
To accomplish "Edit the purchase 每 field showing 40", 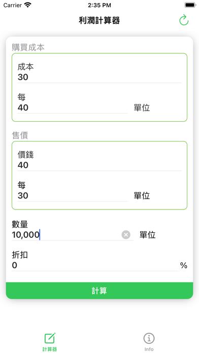I will tap(73, 108).
